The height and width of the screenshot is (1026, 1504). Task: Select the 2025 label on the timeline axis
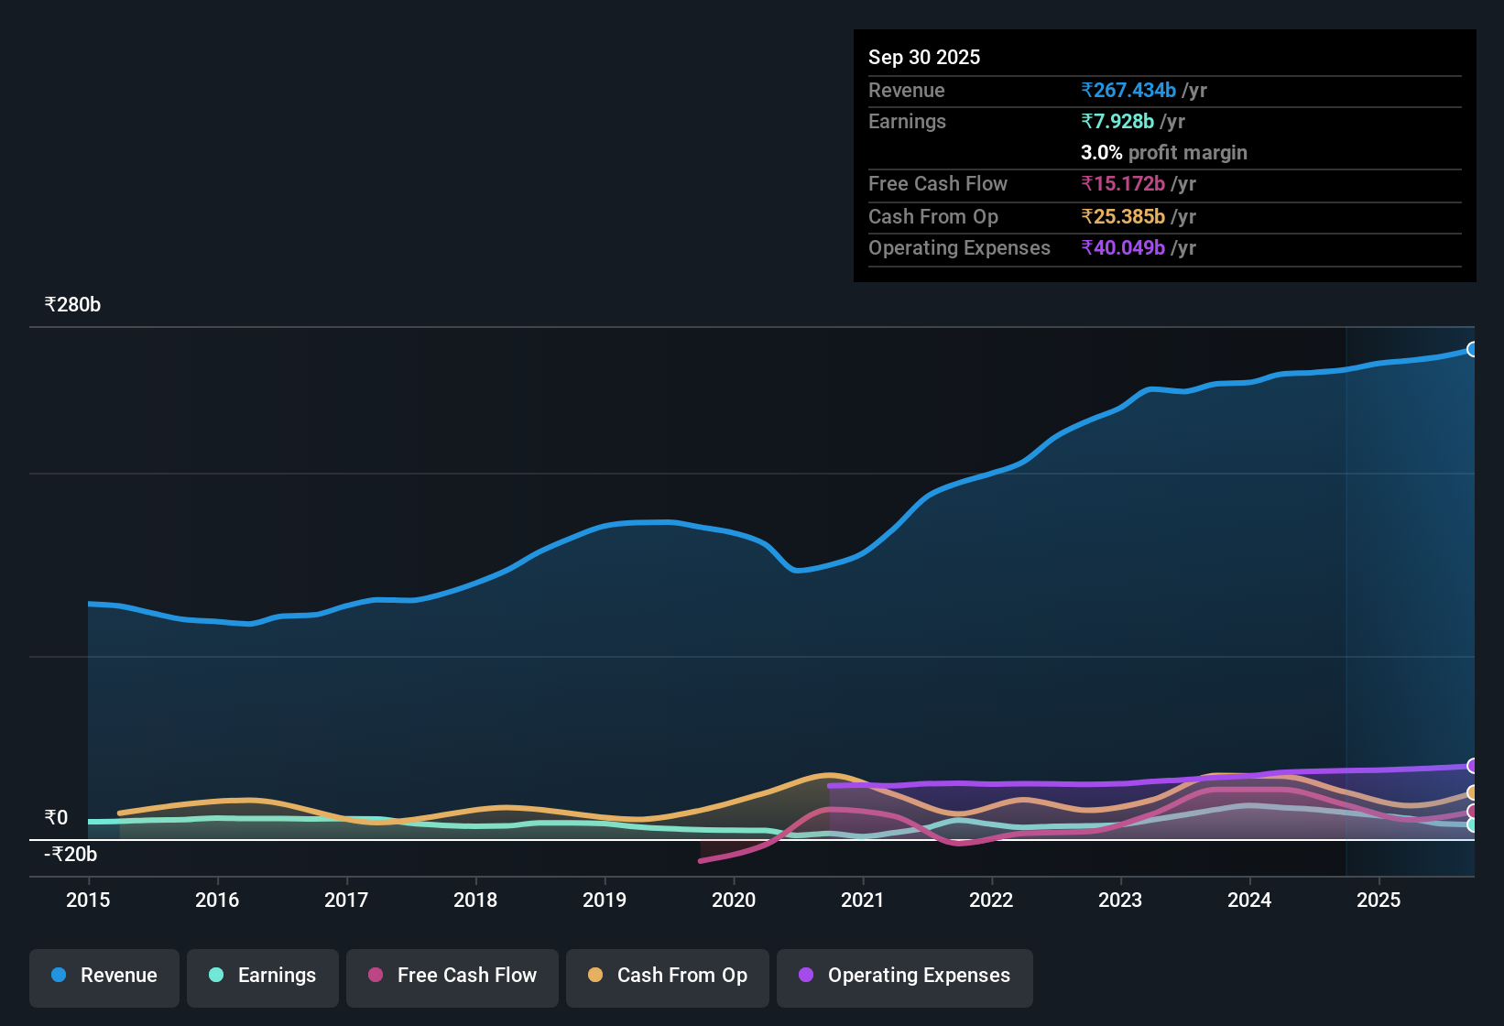pyautogui.click(x=1379, y=900)
